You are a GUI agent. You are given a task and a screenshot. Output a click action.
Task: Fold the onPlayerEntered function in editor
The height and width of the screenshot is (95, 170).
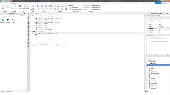coord(31,16)
